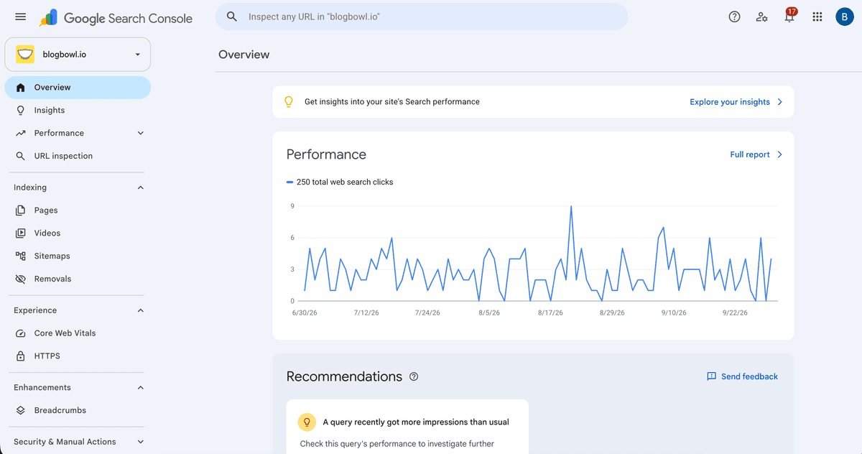Click chevron next to Explore your insights

point(780,102)
